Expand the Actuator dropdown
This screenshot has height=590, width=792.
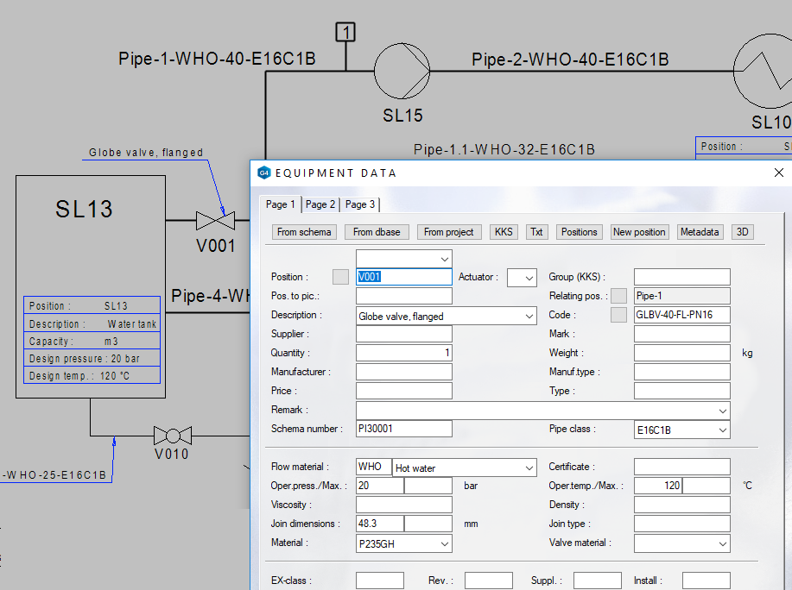pyautogui.click(x=529, y=278)
